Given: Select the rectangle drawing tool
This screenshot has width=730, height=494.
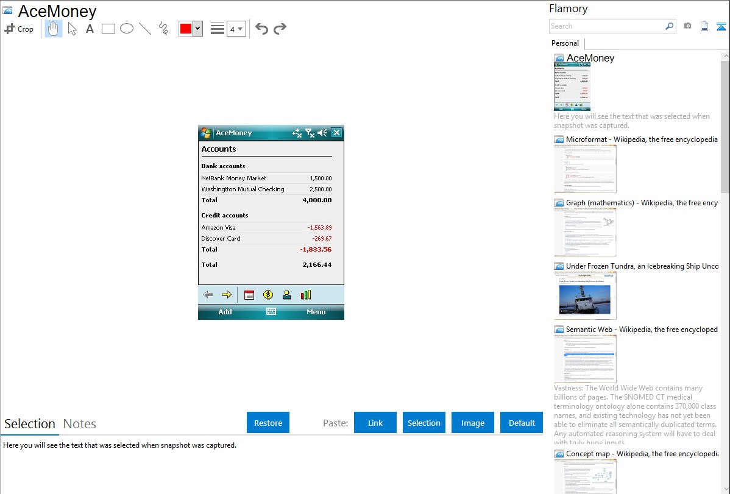Looking at the screenshot, I should pyautogui.click(x=108, y=29).
